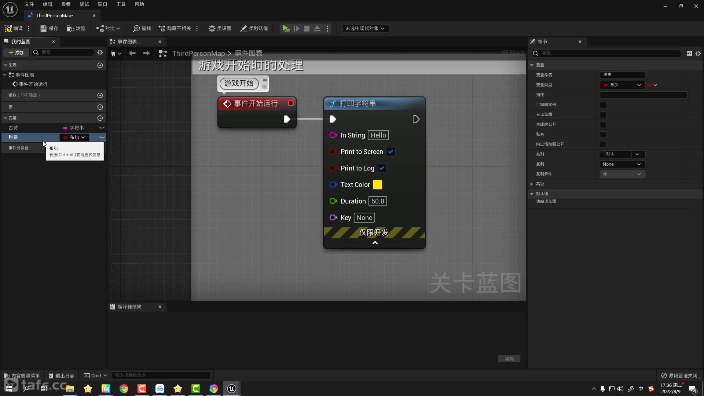Image resolution: width=704 pixels, height=396 pixels.
Task: Save the blueprint with 保存 button
Action: click(49, 29)
